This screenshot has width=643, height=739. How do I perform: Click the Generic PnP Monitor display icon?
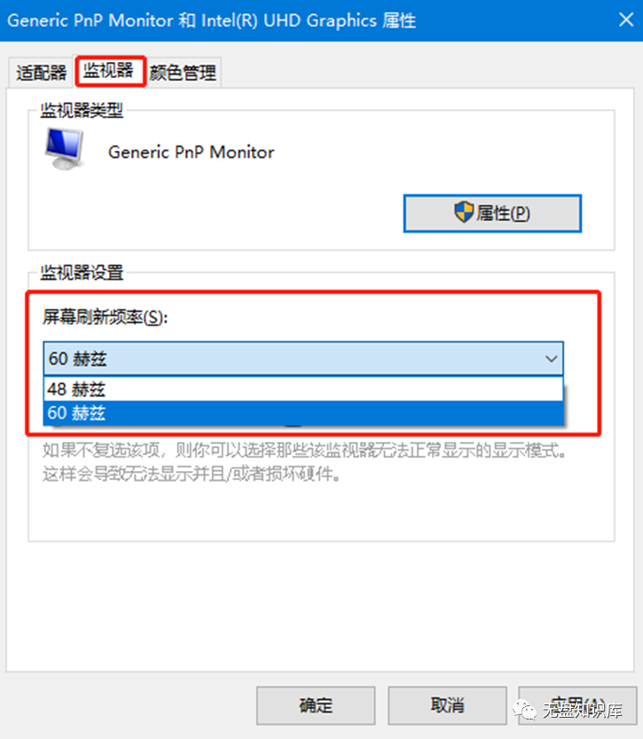(65, 148)
